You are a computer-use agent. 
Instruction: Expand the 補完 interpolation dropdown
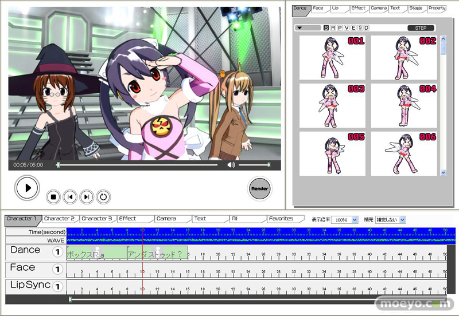(391, 220)
